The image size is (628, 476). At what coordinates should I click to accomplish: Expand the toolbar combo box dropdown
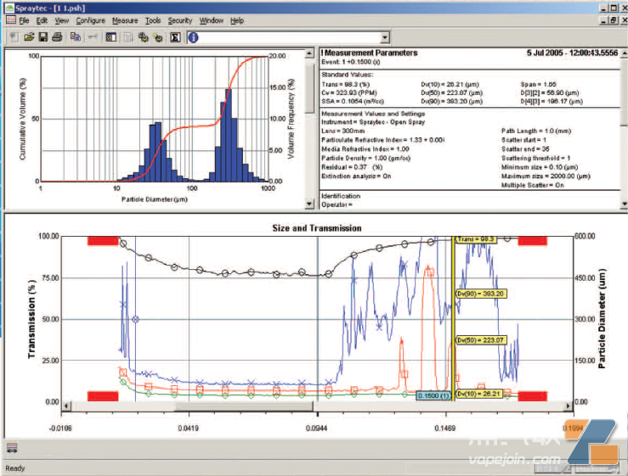pyautogui.click(x=385, y=37)
